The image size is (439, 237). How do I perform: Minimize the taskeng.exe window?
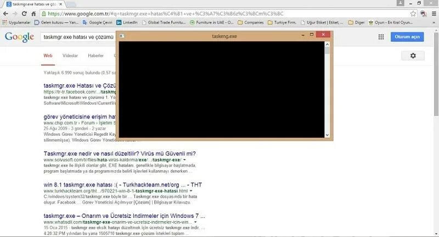click(303, 35)
